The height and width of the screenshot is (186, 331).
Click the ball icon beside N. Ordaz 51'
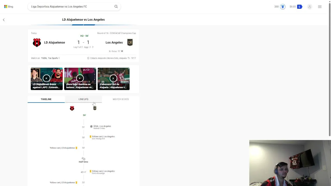pos(122,51)
